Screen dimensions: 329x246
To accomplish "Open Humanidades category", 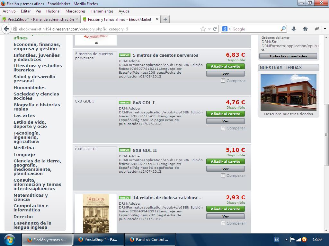I will [29, 87].
